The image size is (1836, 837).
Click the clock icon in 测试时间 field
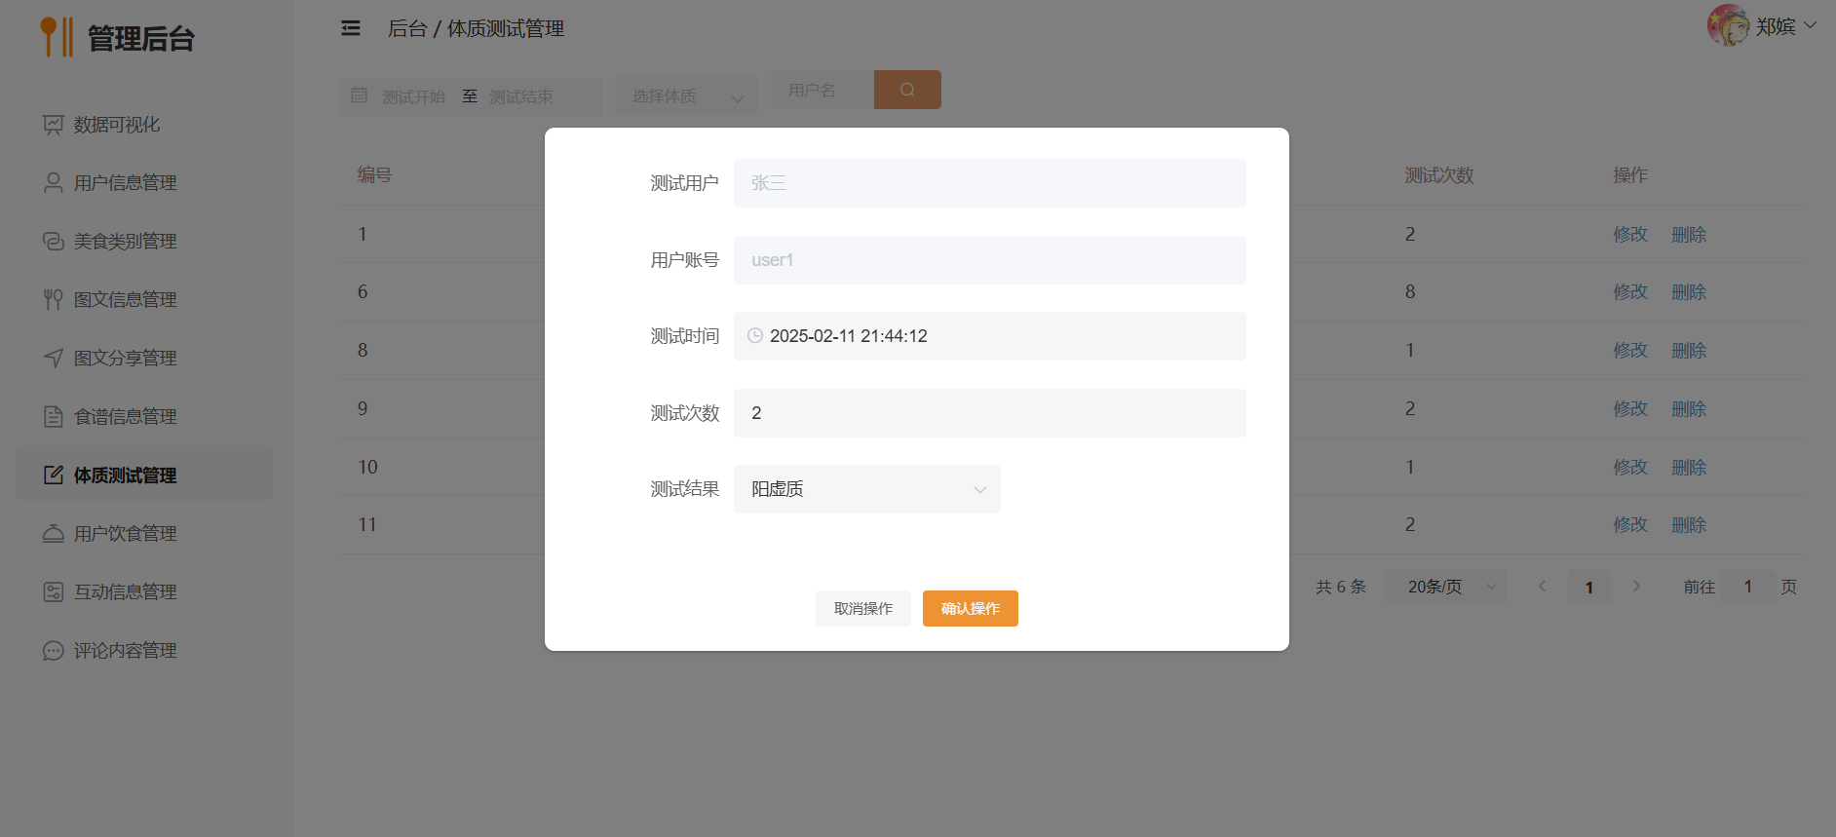[755, 336]
